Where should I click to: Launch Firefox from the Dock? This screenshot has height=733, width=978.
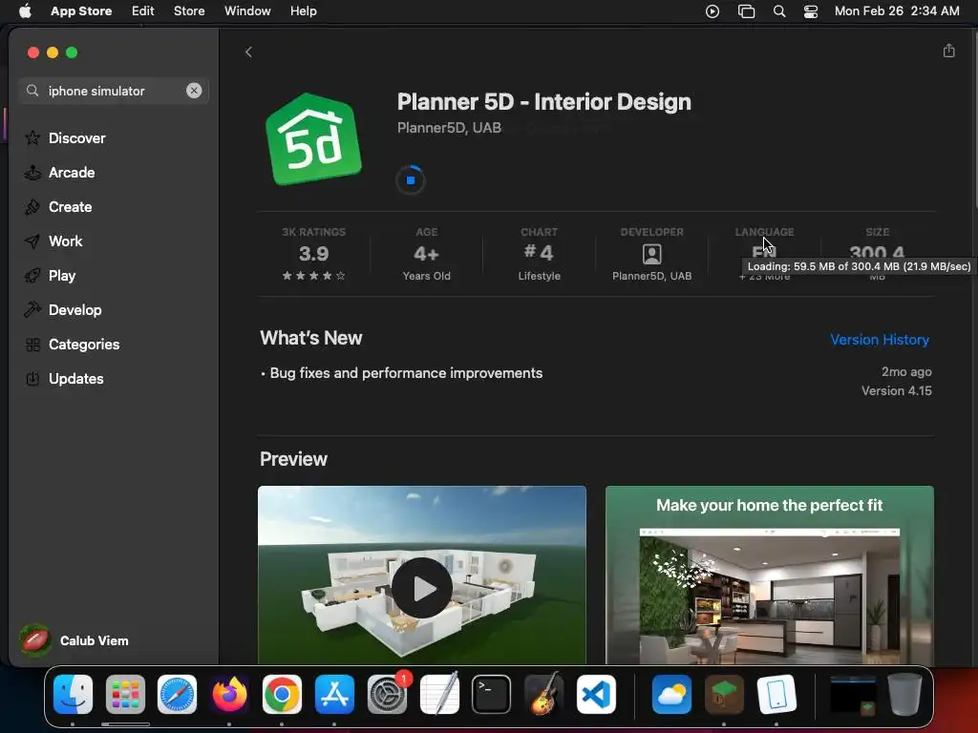tap(229, 694)
